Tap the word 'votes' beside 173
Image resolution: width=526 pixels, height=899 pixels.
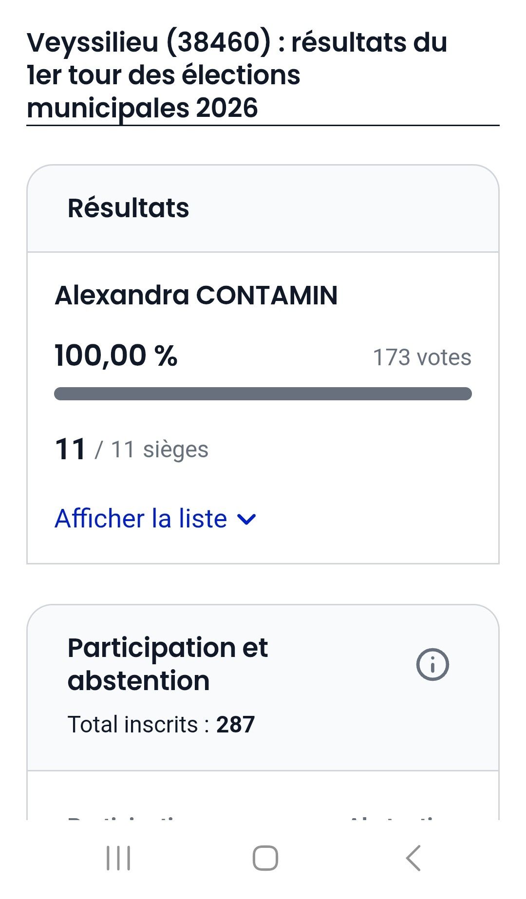[x=444, y=357]
